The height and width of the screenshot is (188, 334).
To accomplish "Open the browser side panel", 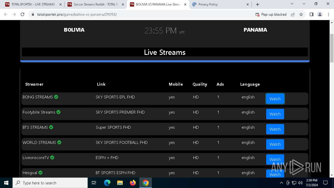I will 311,14.
